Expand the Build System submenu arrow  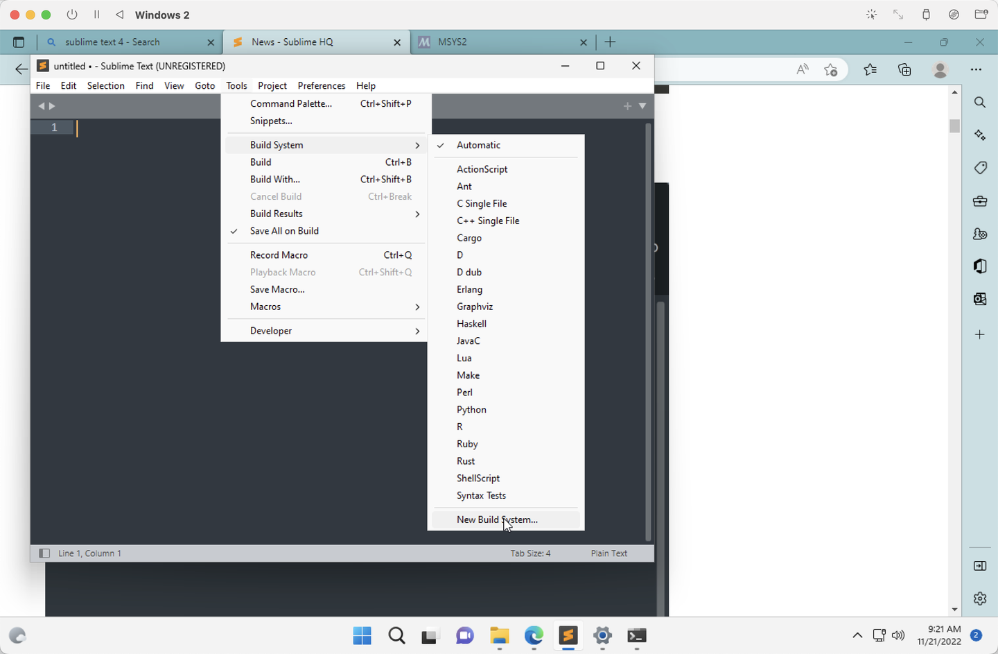(417, 145)
